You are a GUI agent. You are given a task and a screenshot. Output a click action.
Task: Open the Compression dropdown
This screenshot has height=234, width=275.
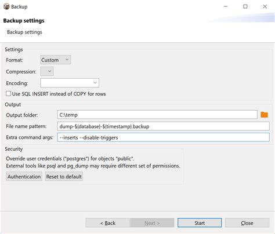coord(47,71)
